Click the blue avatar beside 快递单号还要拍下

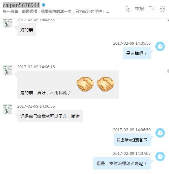160,133
